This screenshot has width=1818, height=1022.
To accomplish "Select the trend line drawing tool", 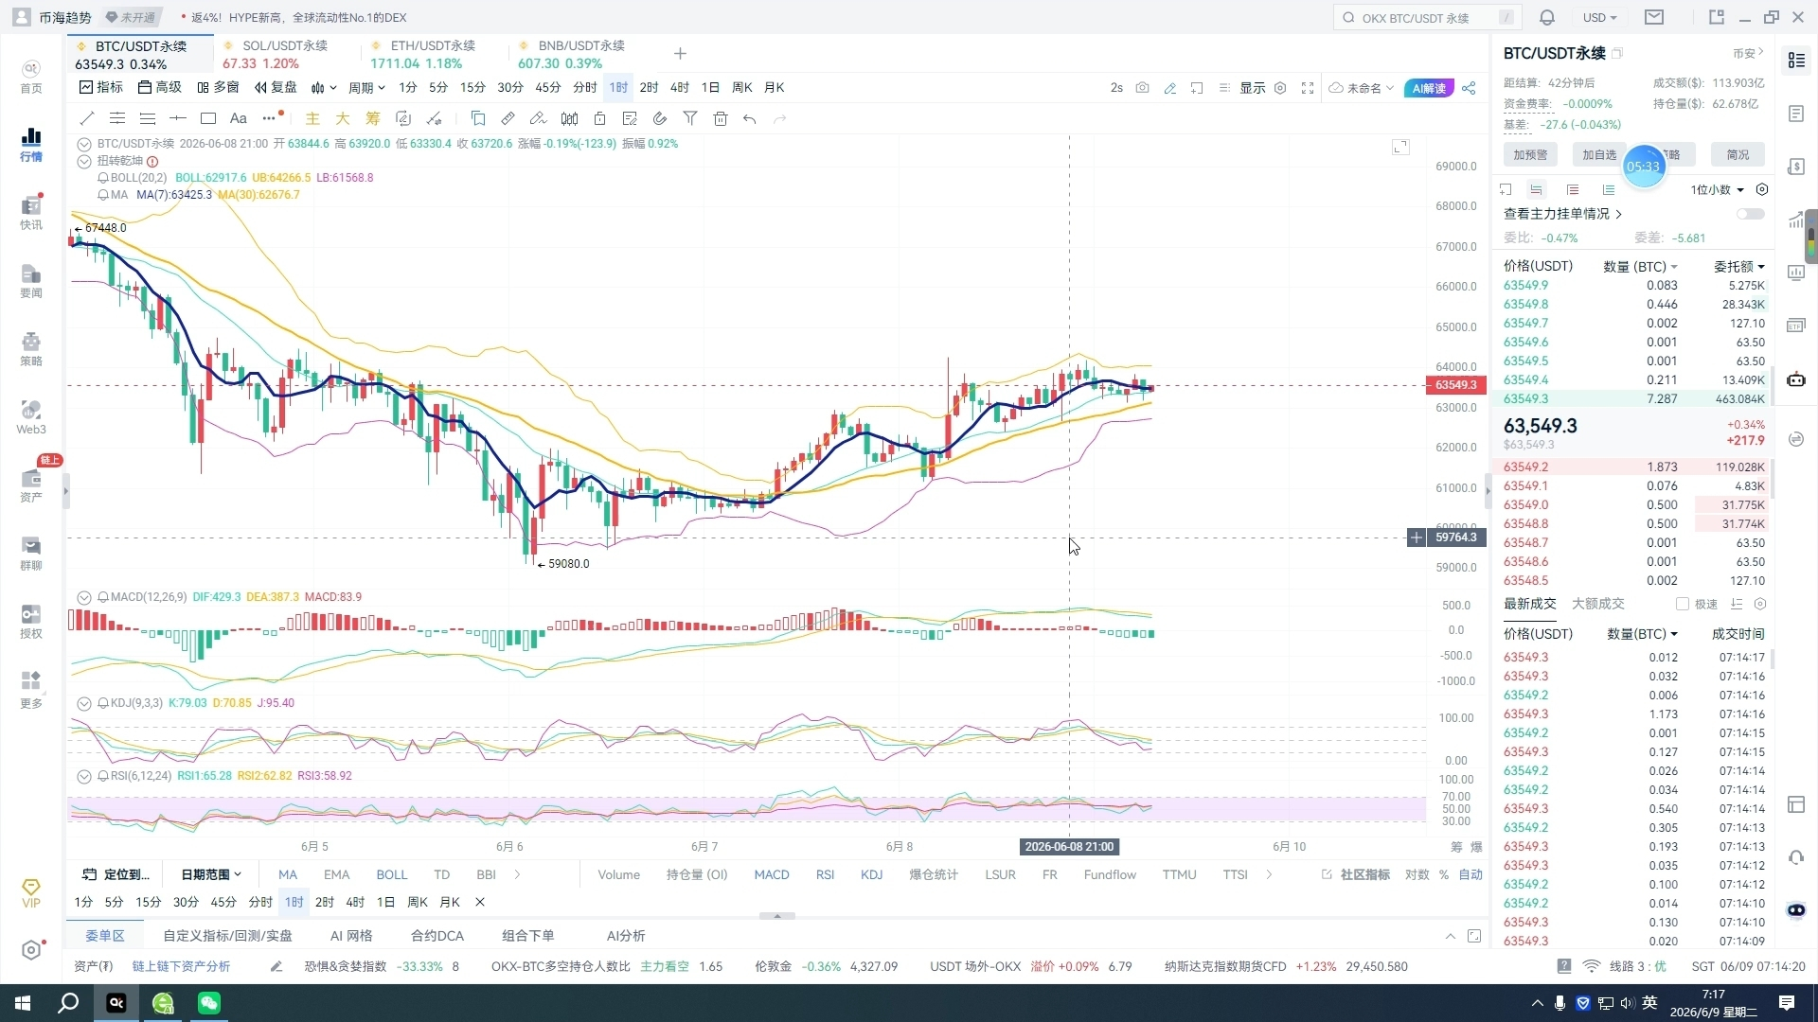I will click(87, 118).
